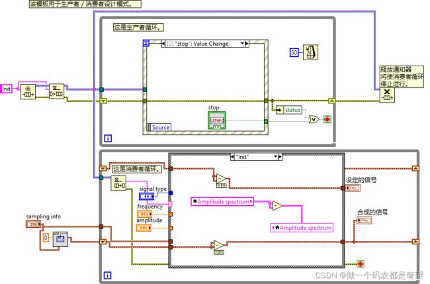Click the "stop": Value Change case label
This screenshot has height=284, width=430.
202,44
